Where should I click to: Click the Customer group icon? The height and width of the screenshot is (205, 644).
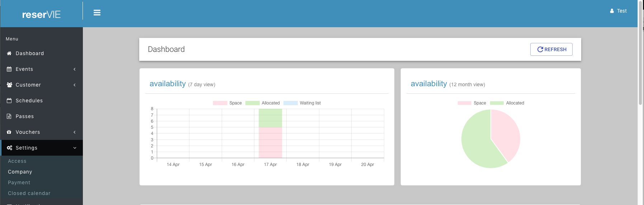[x=9, y=85]
